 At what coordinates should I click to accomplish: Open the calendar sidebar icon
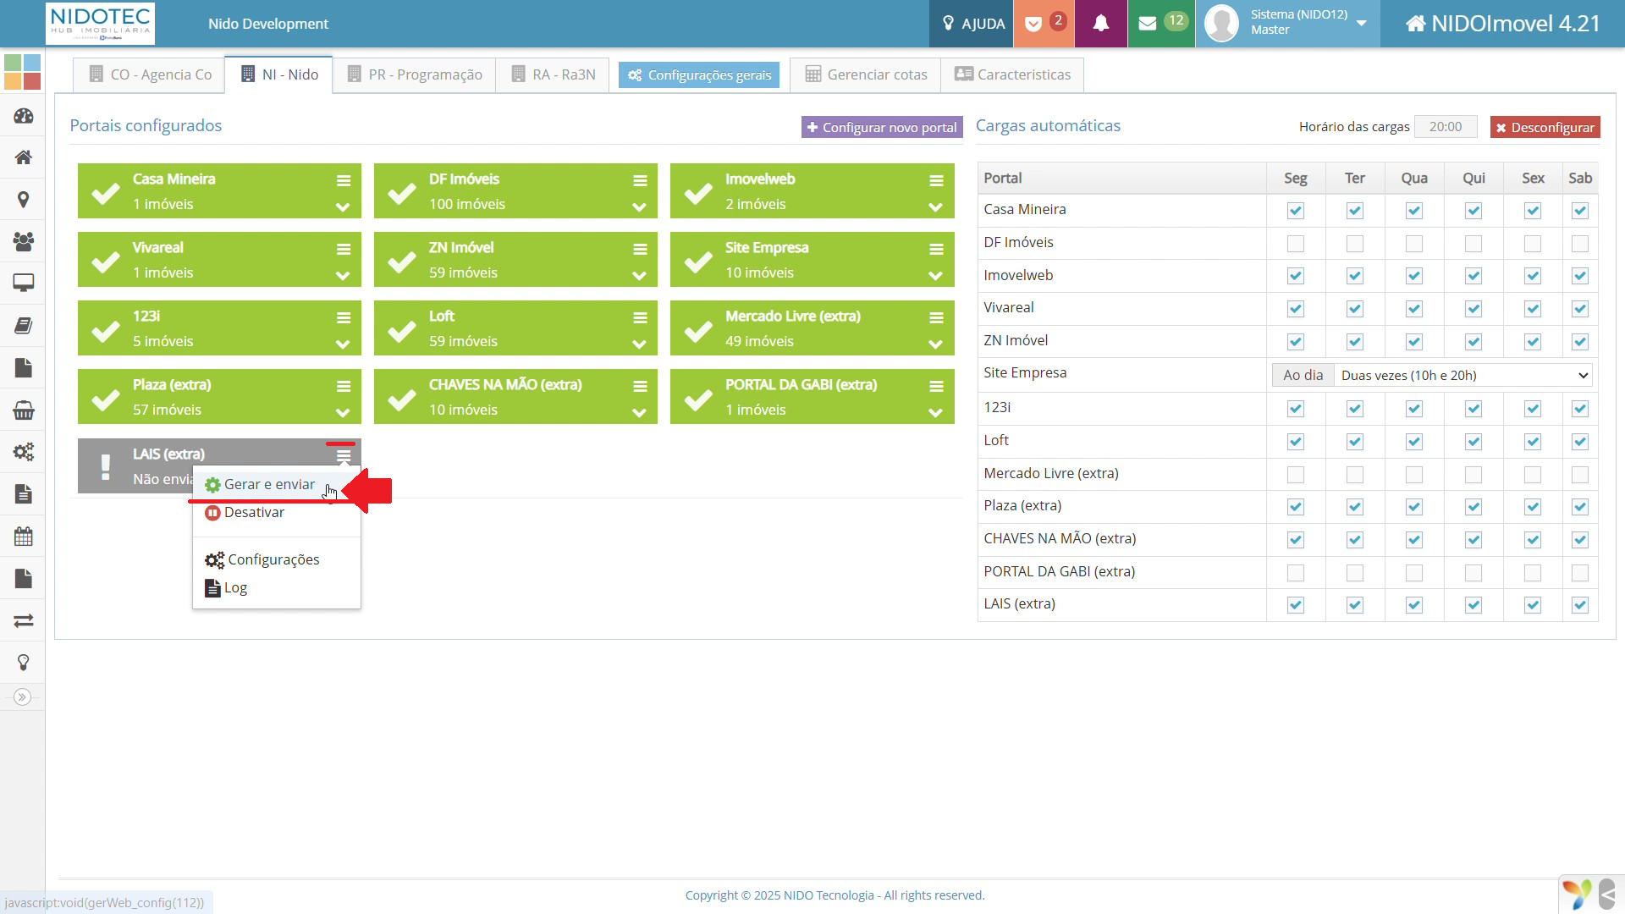coord(23,537)
